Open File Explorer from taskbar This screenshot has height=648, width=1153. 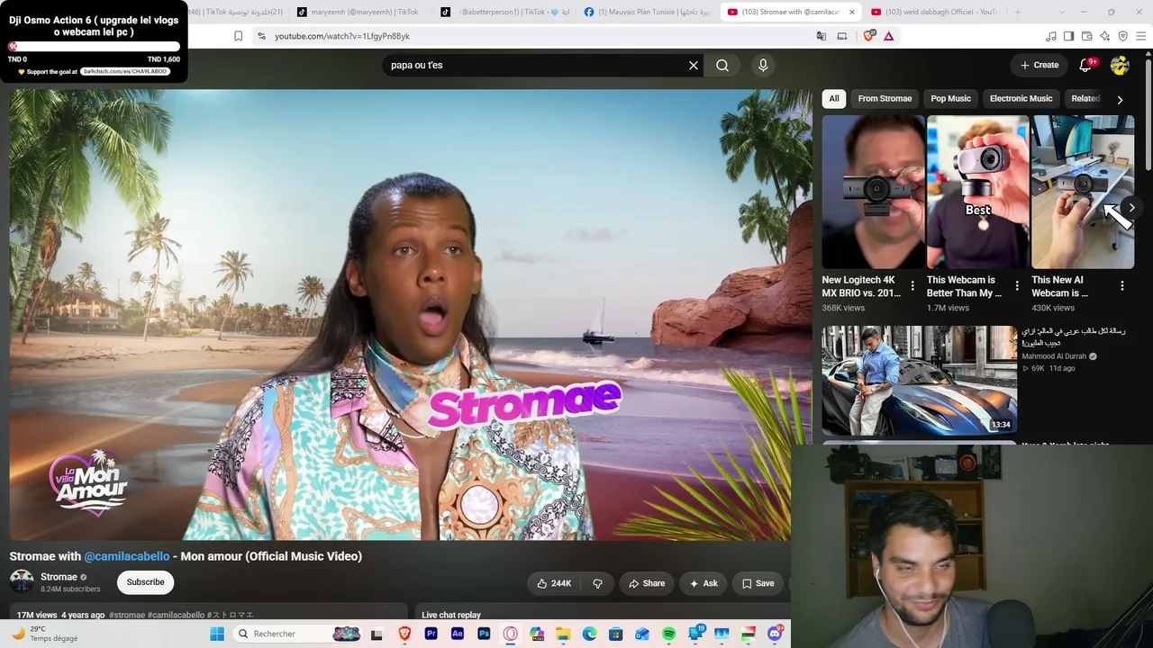(x=563, y=634)
